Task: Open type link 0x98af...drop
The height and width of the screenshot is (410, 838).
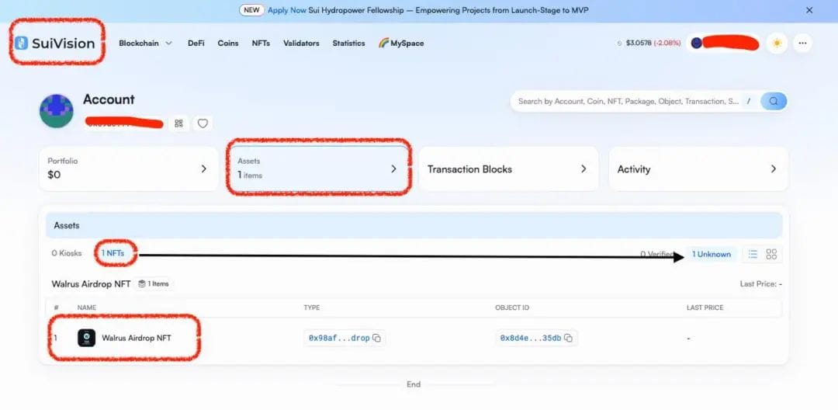Action: 339,338
